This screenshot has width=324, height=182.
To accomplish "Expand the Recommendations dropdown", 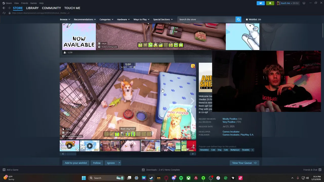I will 85,19.
